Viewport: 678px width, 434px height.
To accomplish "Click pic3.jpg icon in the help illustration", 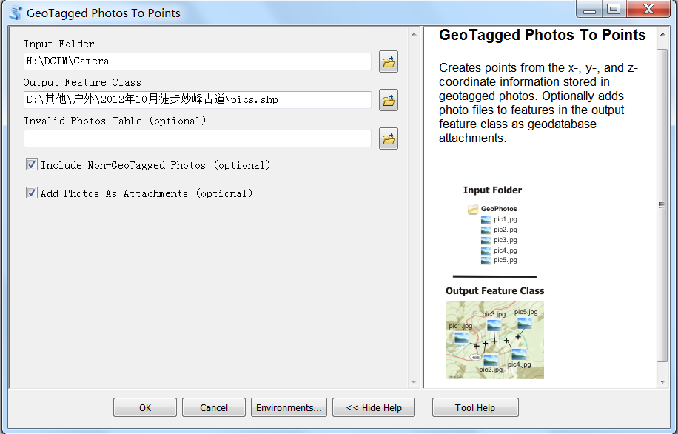I will click(485, 240).
